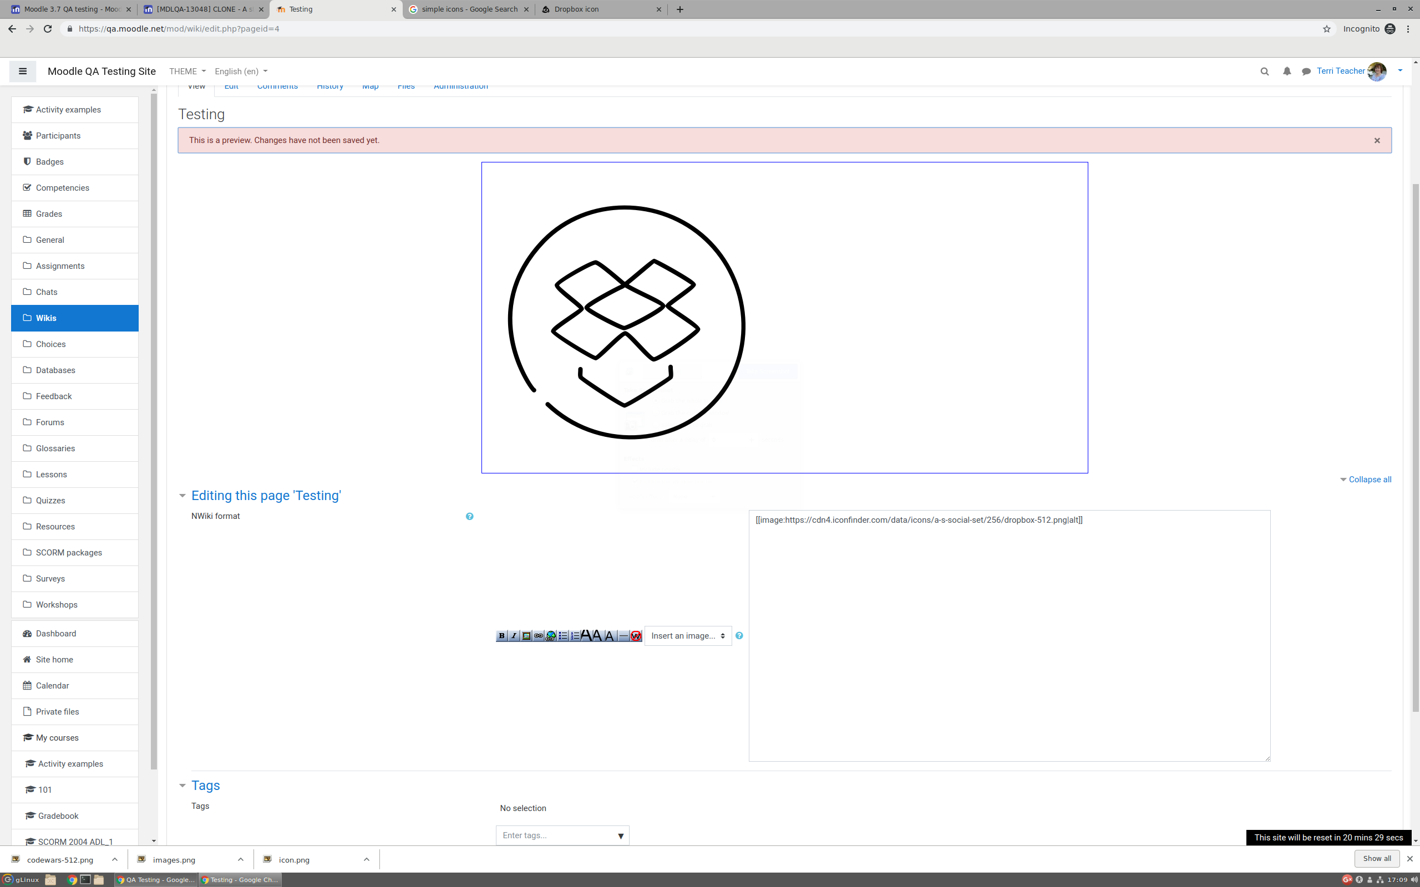This screenshot has width=1420, height=887.
Task: Open codewars-512.png from the downloads bar
Action: click(x=60, y=859)
